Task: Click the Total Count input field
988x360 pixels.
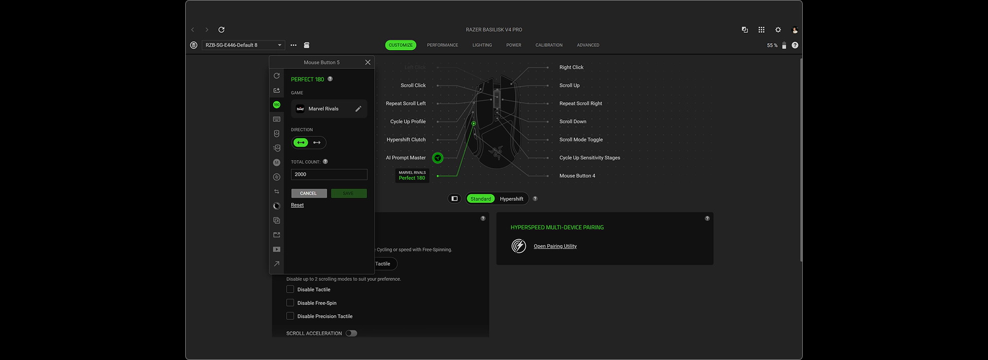Action: 329,174
